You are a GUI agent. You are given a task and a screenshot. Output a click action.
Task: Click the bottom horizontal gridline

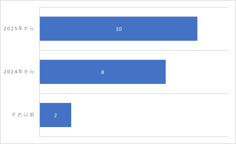134,137
